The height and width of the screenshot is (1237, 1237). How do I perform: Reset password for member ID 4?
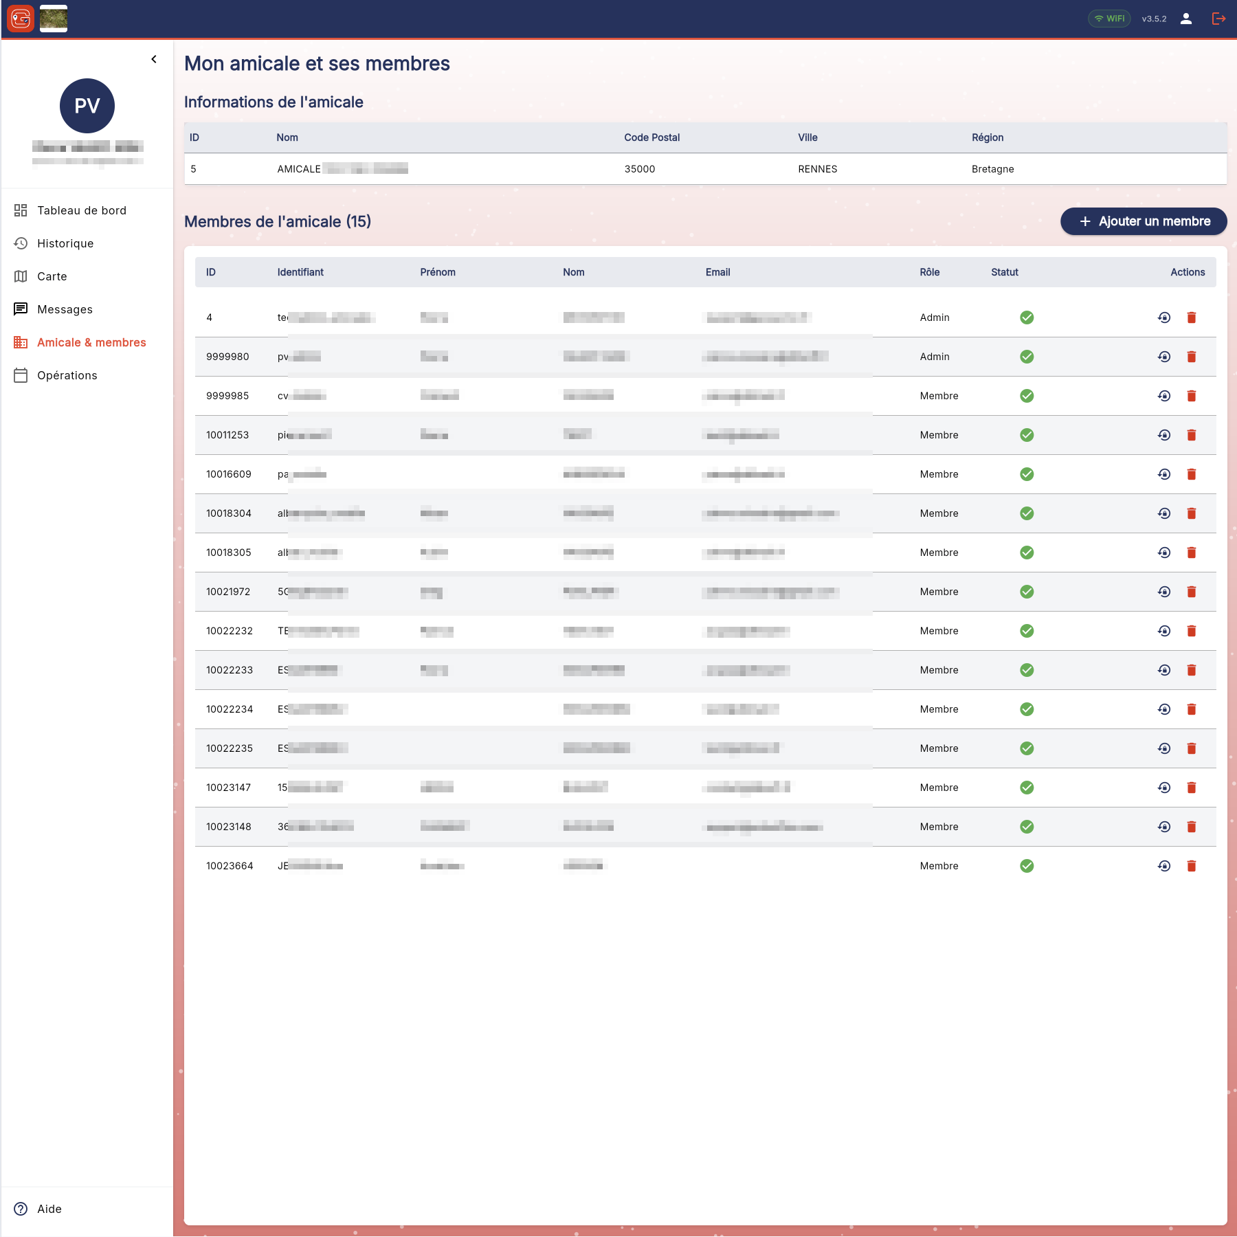coord(1164,317)
